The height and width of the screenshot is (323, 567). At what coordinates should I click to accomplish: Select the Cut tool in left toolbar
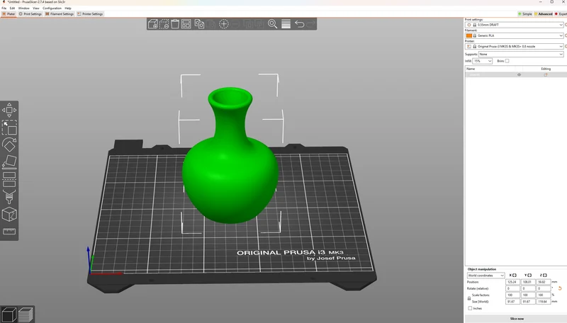click(9, 180)
